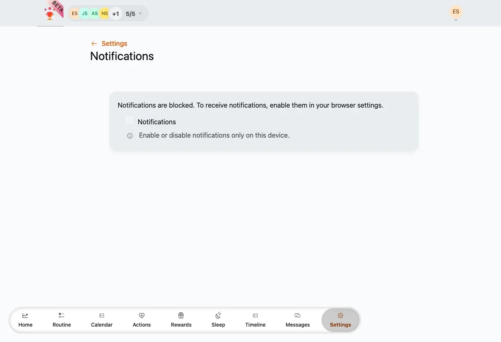The image size is (501, 342).
Task: Open the Routine tab
Action: tap(62, 320)
